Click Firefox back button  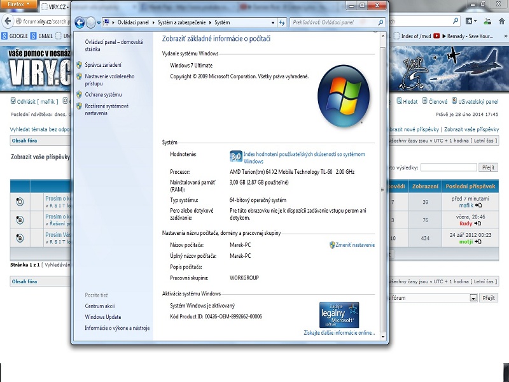(7, 22)
